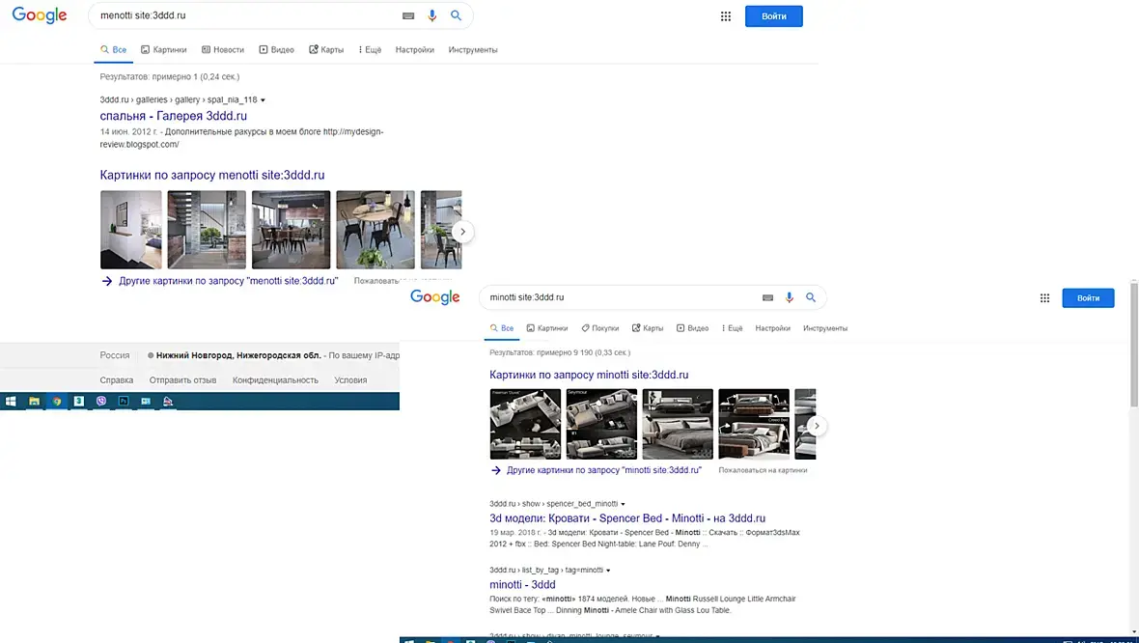Open the brick staircase interior thumbnail
This screenshot has width=1139, height=643.
[207, 230]
